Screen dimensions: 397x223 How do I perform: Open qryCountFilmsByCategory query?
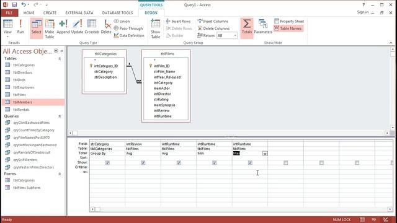pos(33,130)
